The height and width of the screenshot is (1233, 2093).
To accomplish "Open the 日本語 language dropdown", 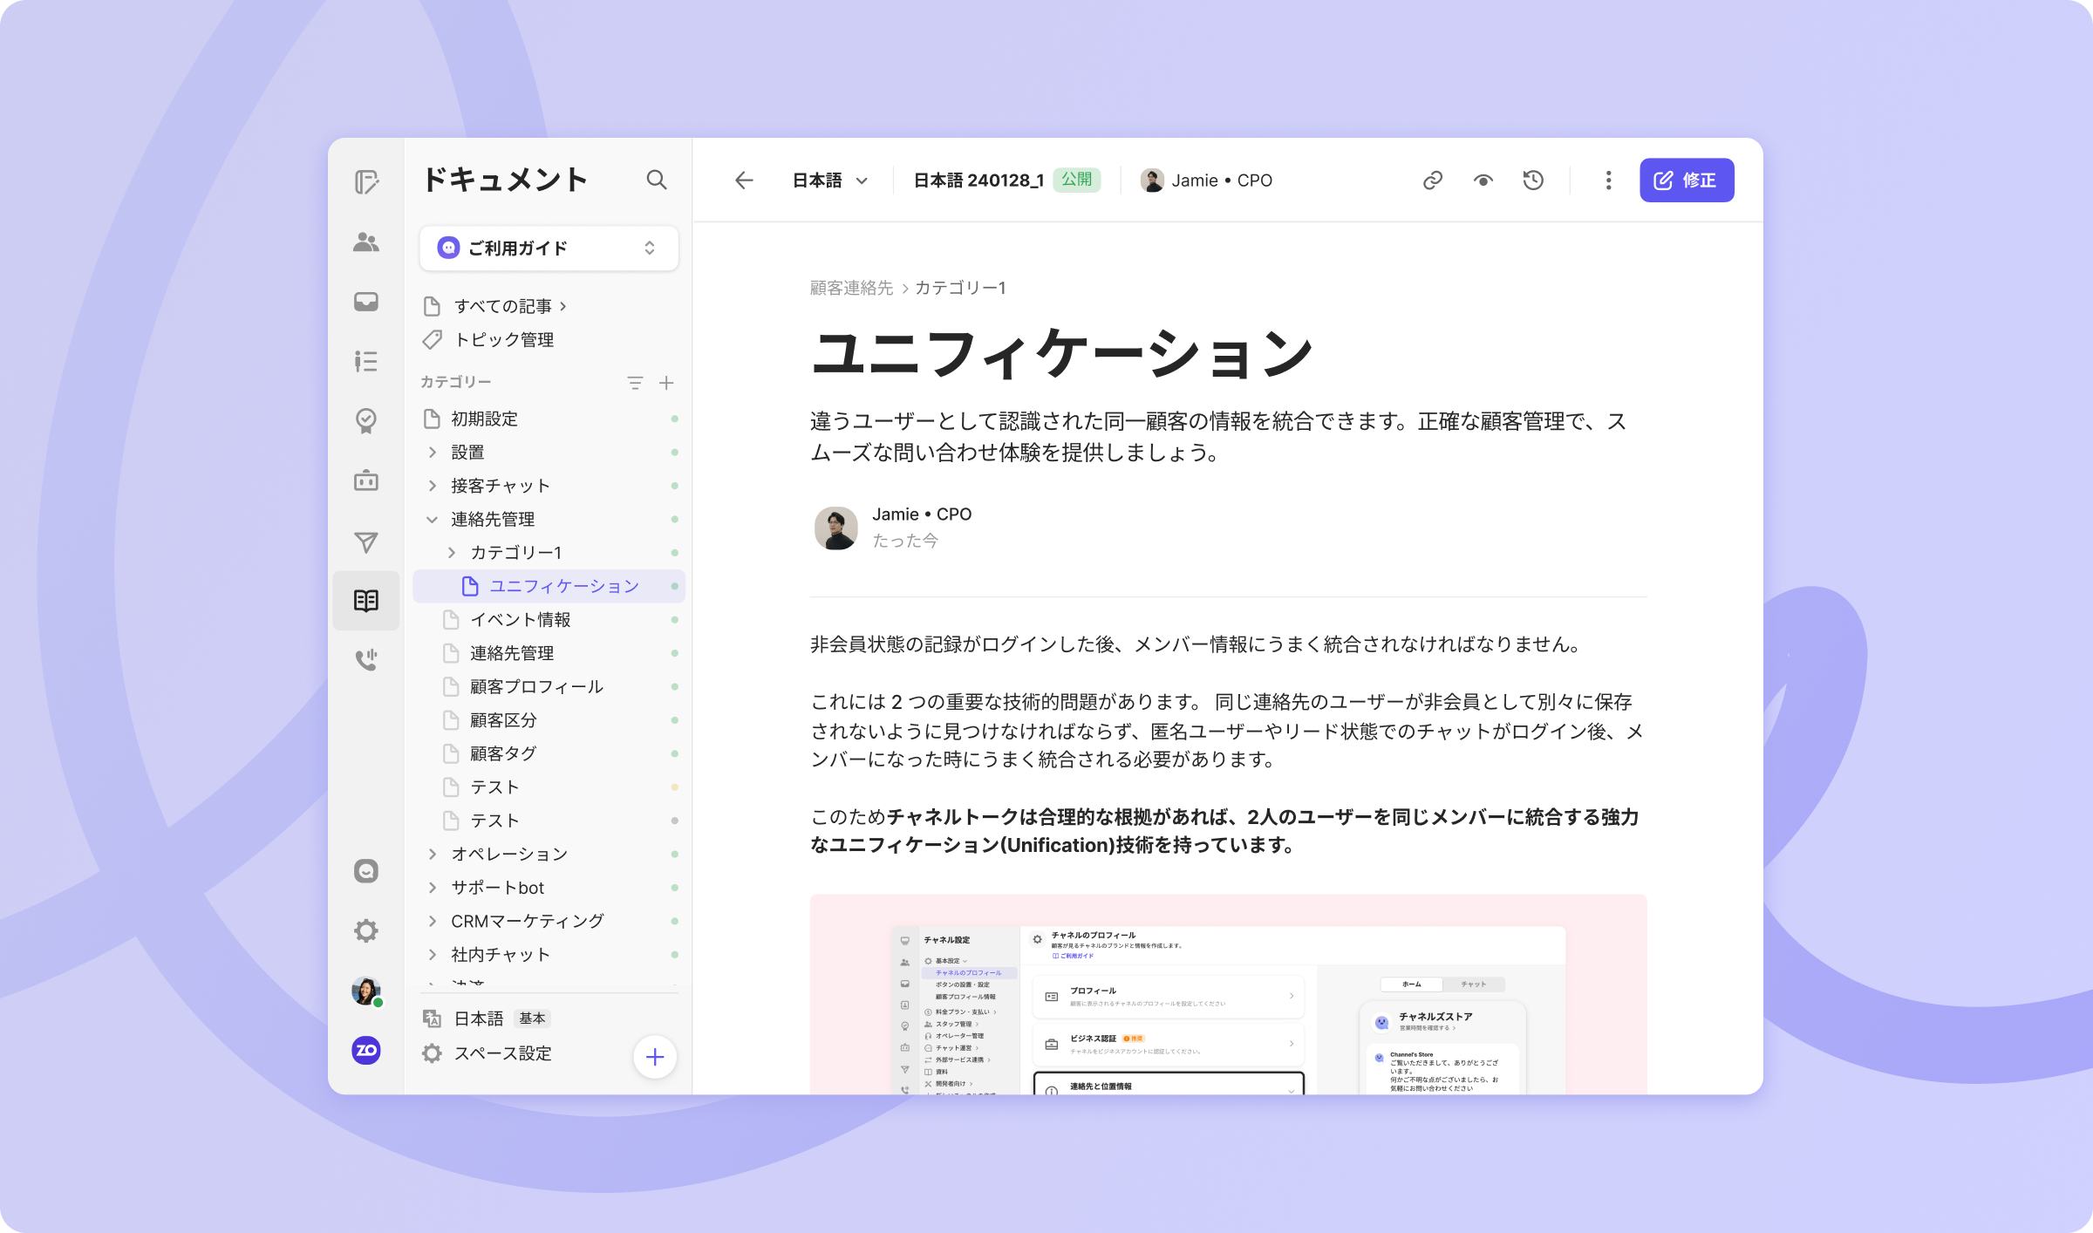I will click(x=829, y=181).
